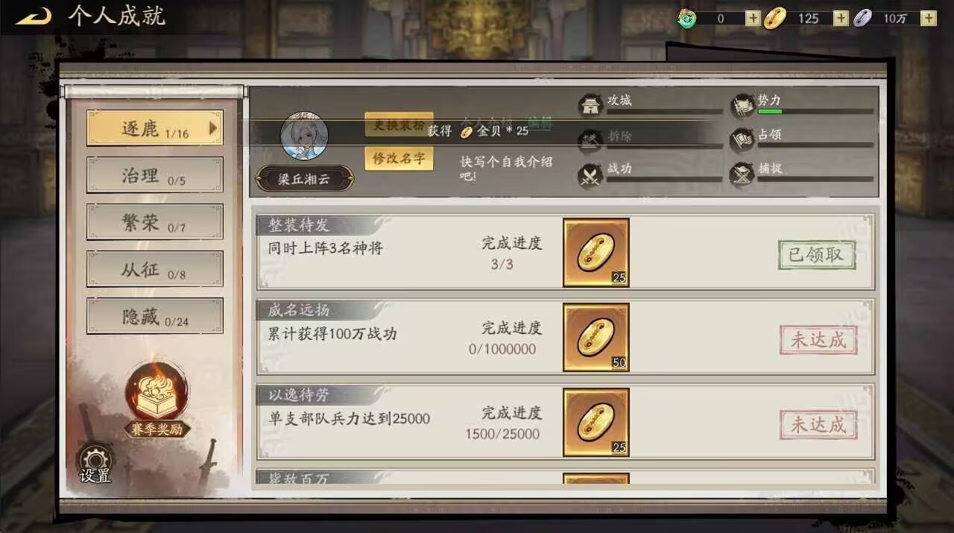The height and width of the screenshot is (533, 954).
Task: Click the 势力 flag icon
Action: coord(742,105)
